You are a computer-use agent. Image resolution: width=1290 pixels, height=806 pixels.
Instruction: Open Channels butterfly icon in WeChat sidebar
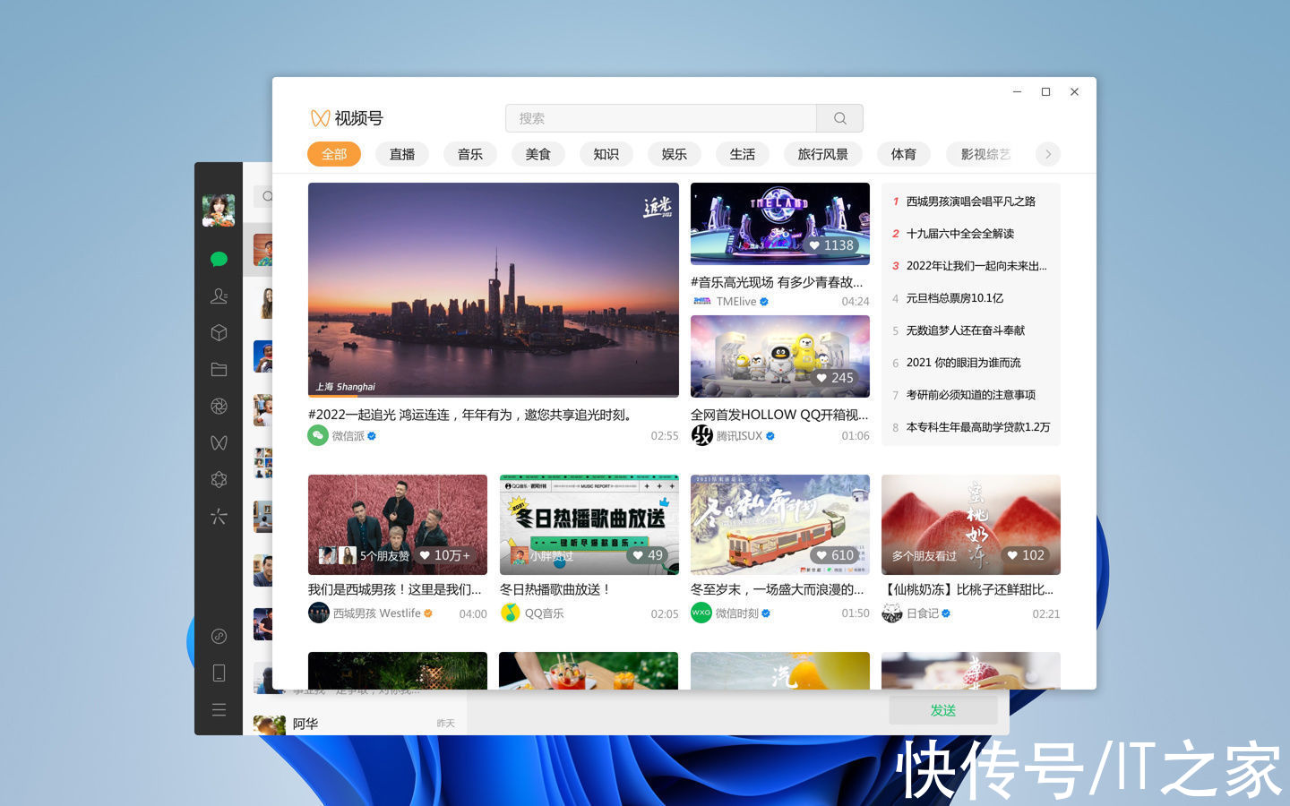219,442
